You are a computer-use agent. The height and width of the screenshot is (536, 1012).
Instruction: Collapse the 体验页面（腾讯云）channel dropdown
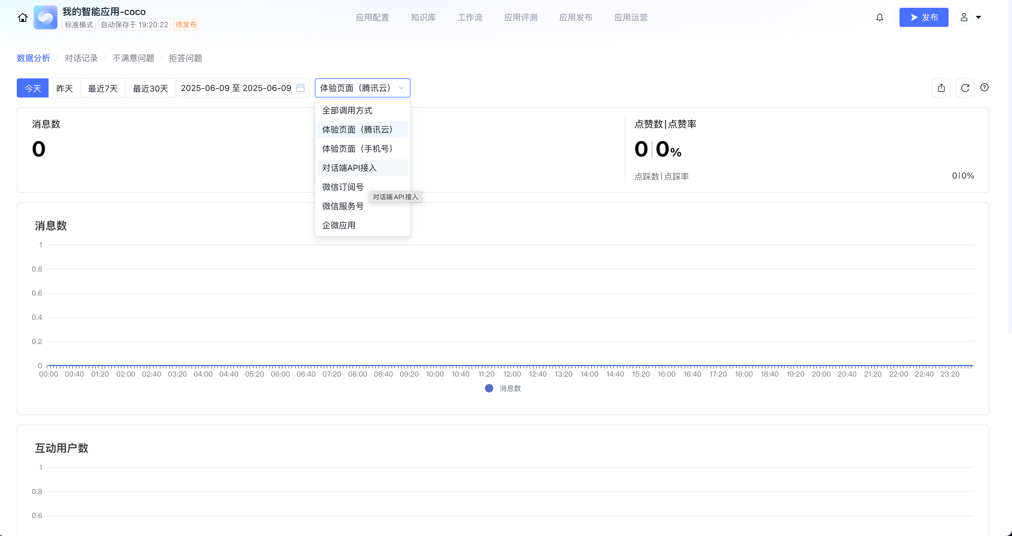362,88
